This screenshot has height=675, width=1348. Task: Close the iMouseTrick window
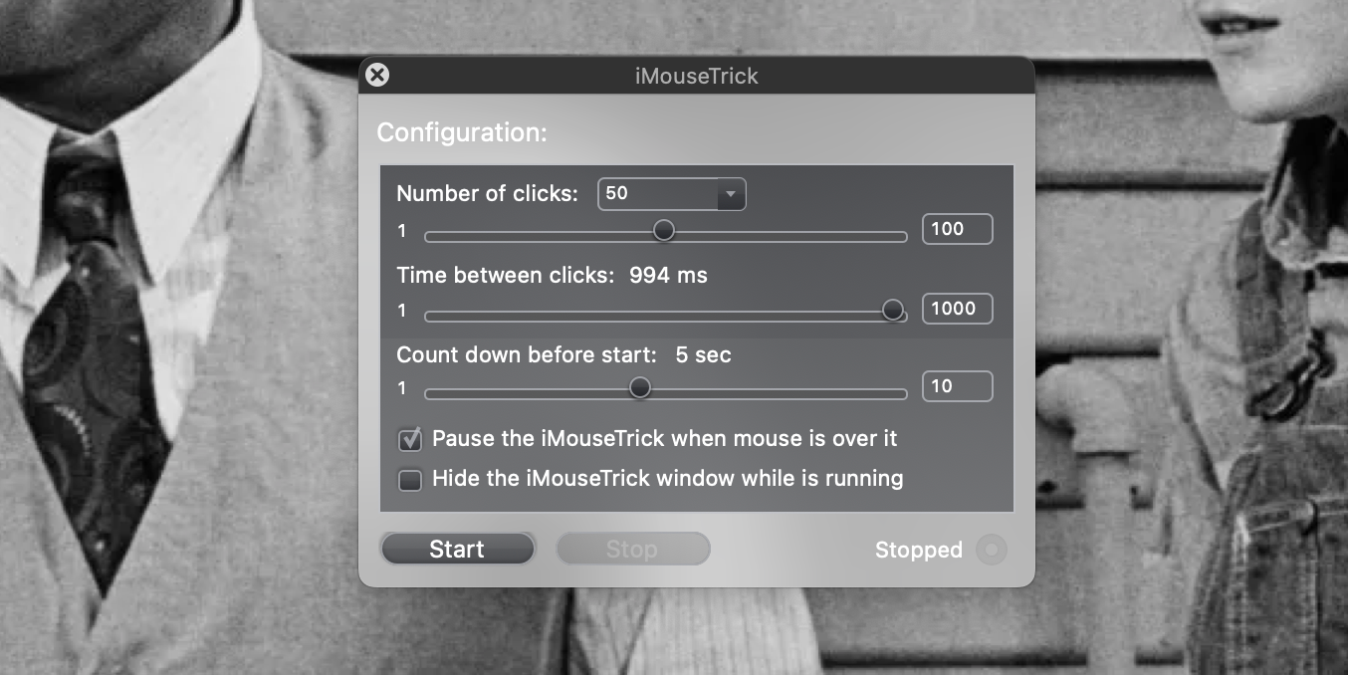coord(377,75)
